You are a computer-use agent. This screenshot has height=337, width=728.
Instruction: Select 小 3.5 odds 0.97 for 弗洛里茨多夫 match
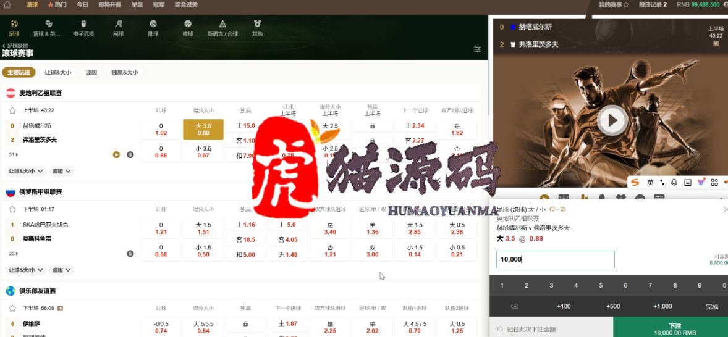pos(203,152)
